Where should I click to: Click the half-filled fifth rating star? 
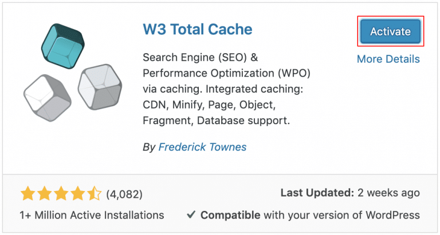pos(95,194)
